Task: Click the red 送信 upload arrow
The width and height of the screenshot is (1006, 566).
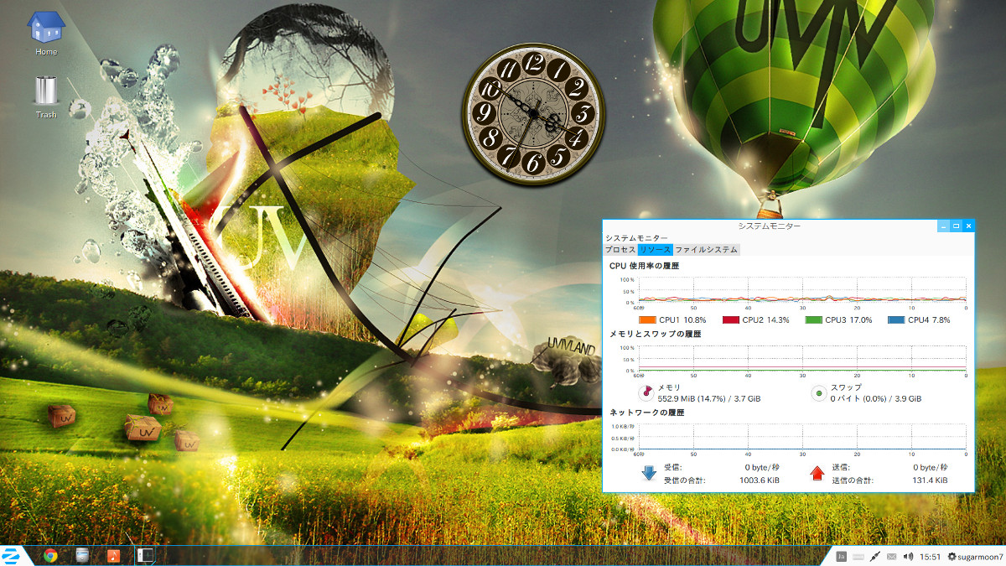Action: tap(817, 474)
